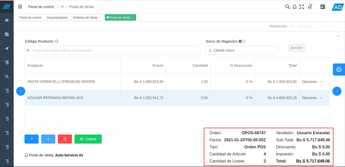
Task: Click the plus icon beside Socio de Negocios
Action: (x=240, y=41)
